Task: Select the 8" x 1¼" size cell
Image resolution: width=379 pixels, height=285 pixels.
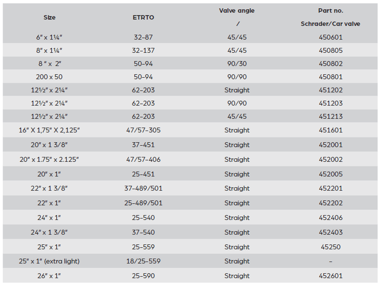Action: [x=49, y=50]
